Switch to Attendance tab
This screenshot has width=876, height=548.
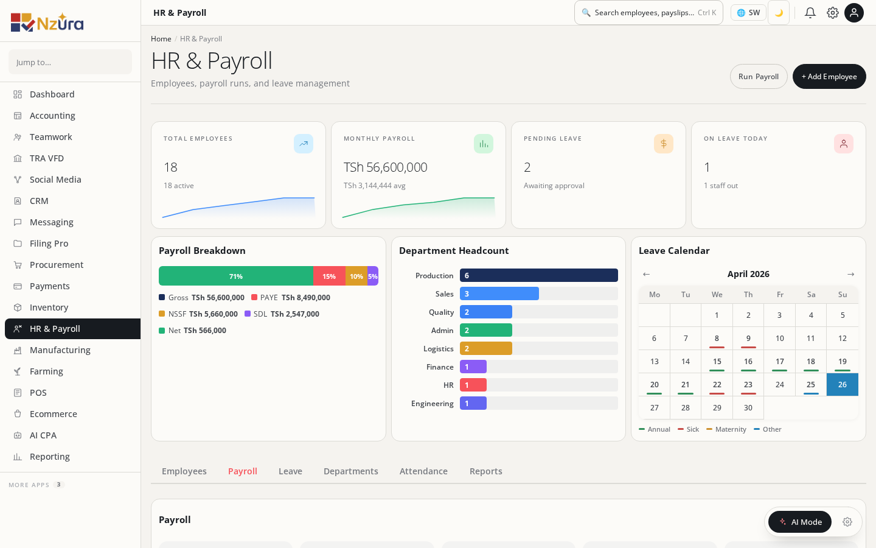[x=423, y=471]
